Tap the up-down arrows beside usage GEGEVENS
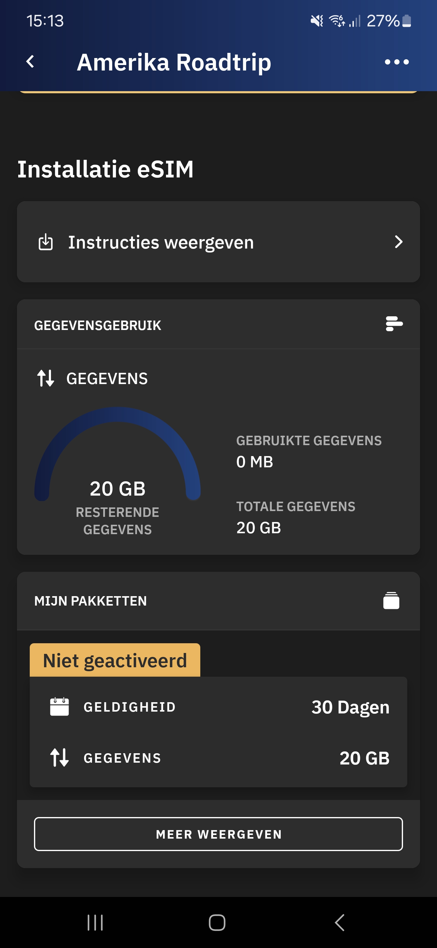Screen dimensions: 437x948 coord(46,378)
